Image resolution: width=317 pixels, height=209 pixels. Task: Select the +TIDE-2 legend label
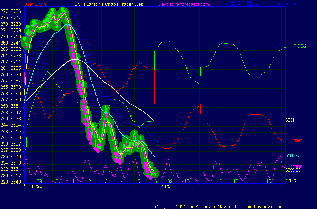(299, 46)
